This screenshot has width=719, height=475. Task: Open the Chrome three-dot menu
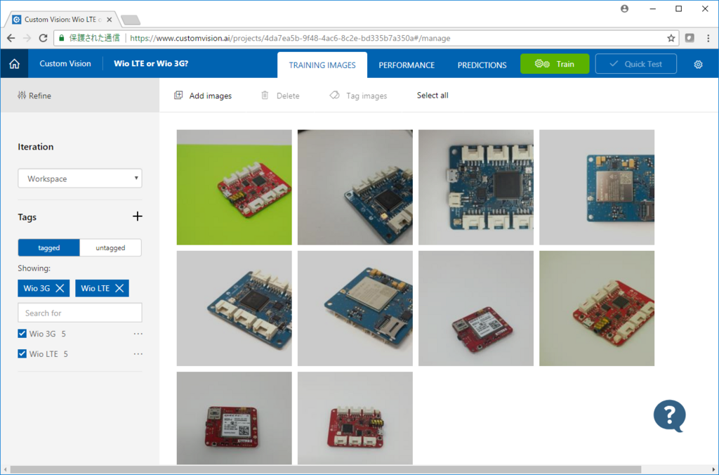pos(708,38)
